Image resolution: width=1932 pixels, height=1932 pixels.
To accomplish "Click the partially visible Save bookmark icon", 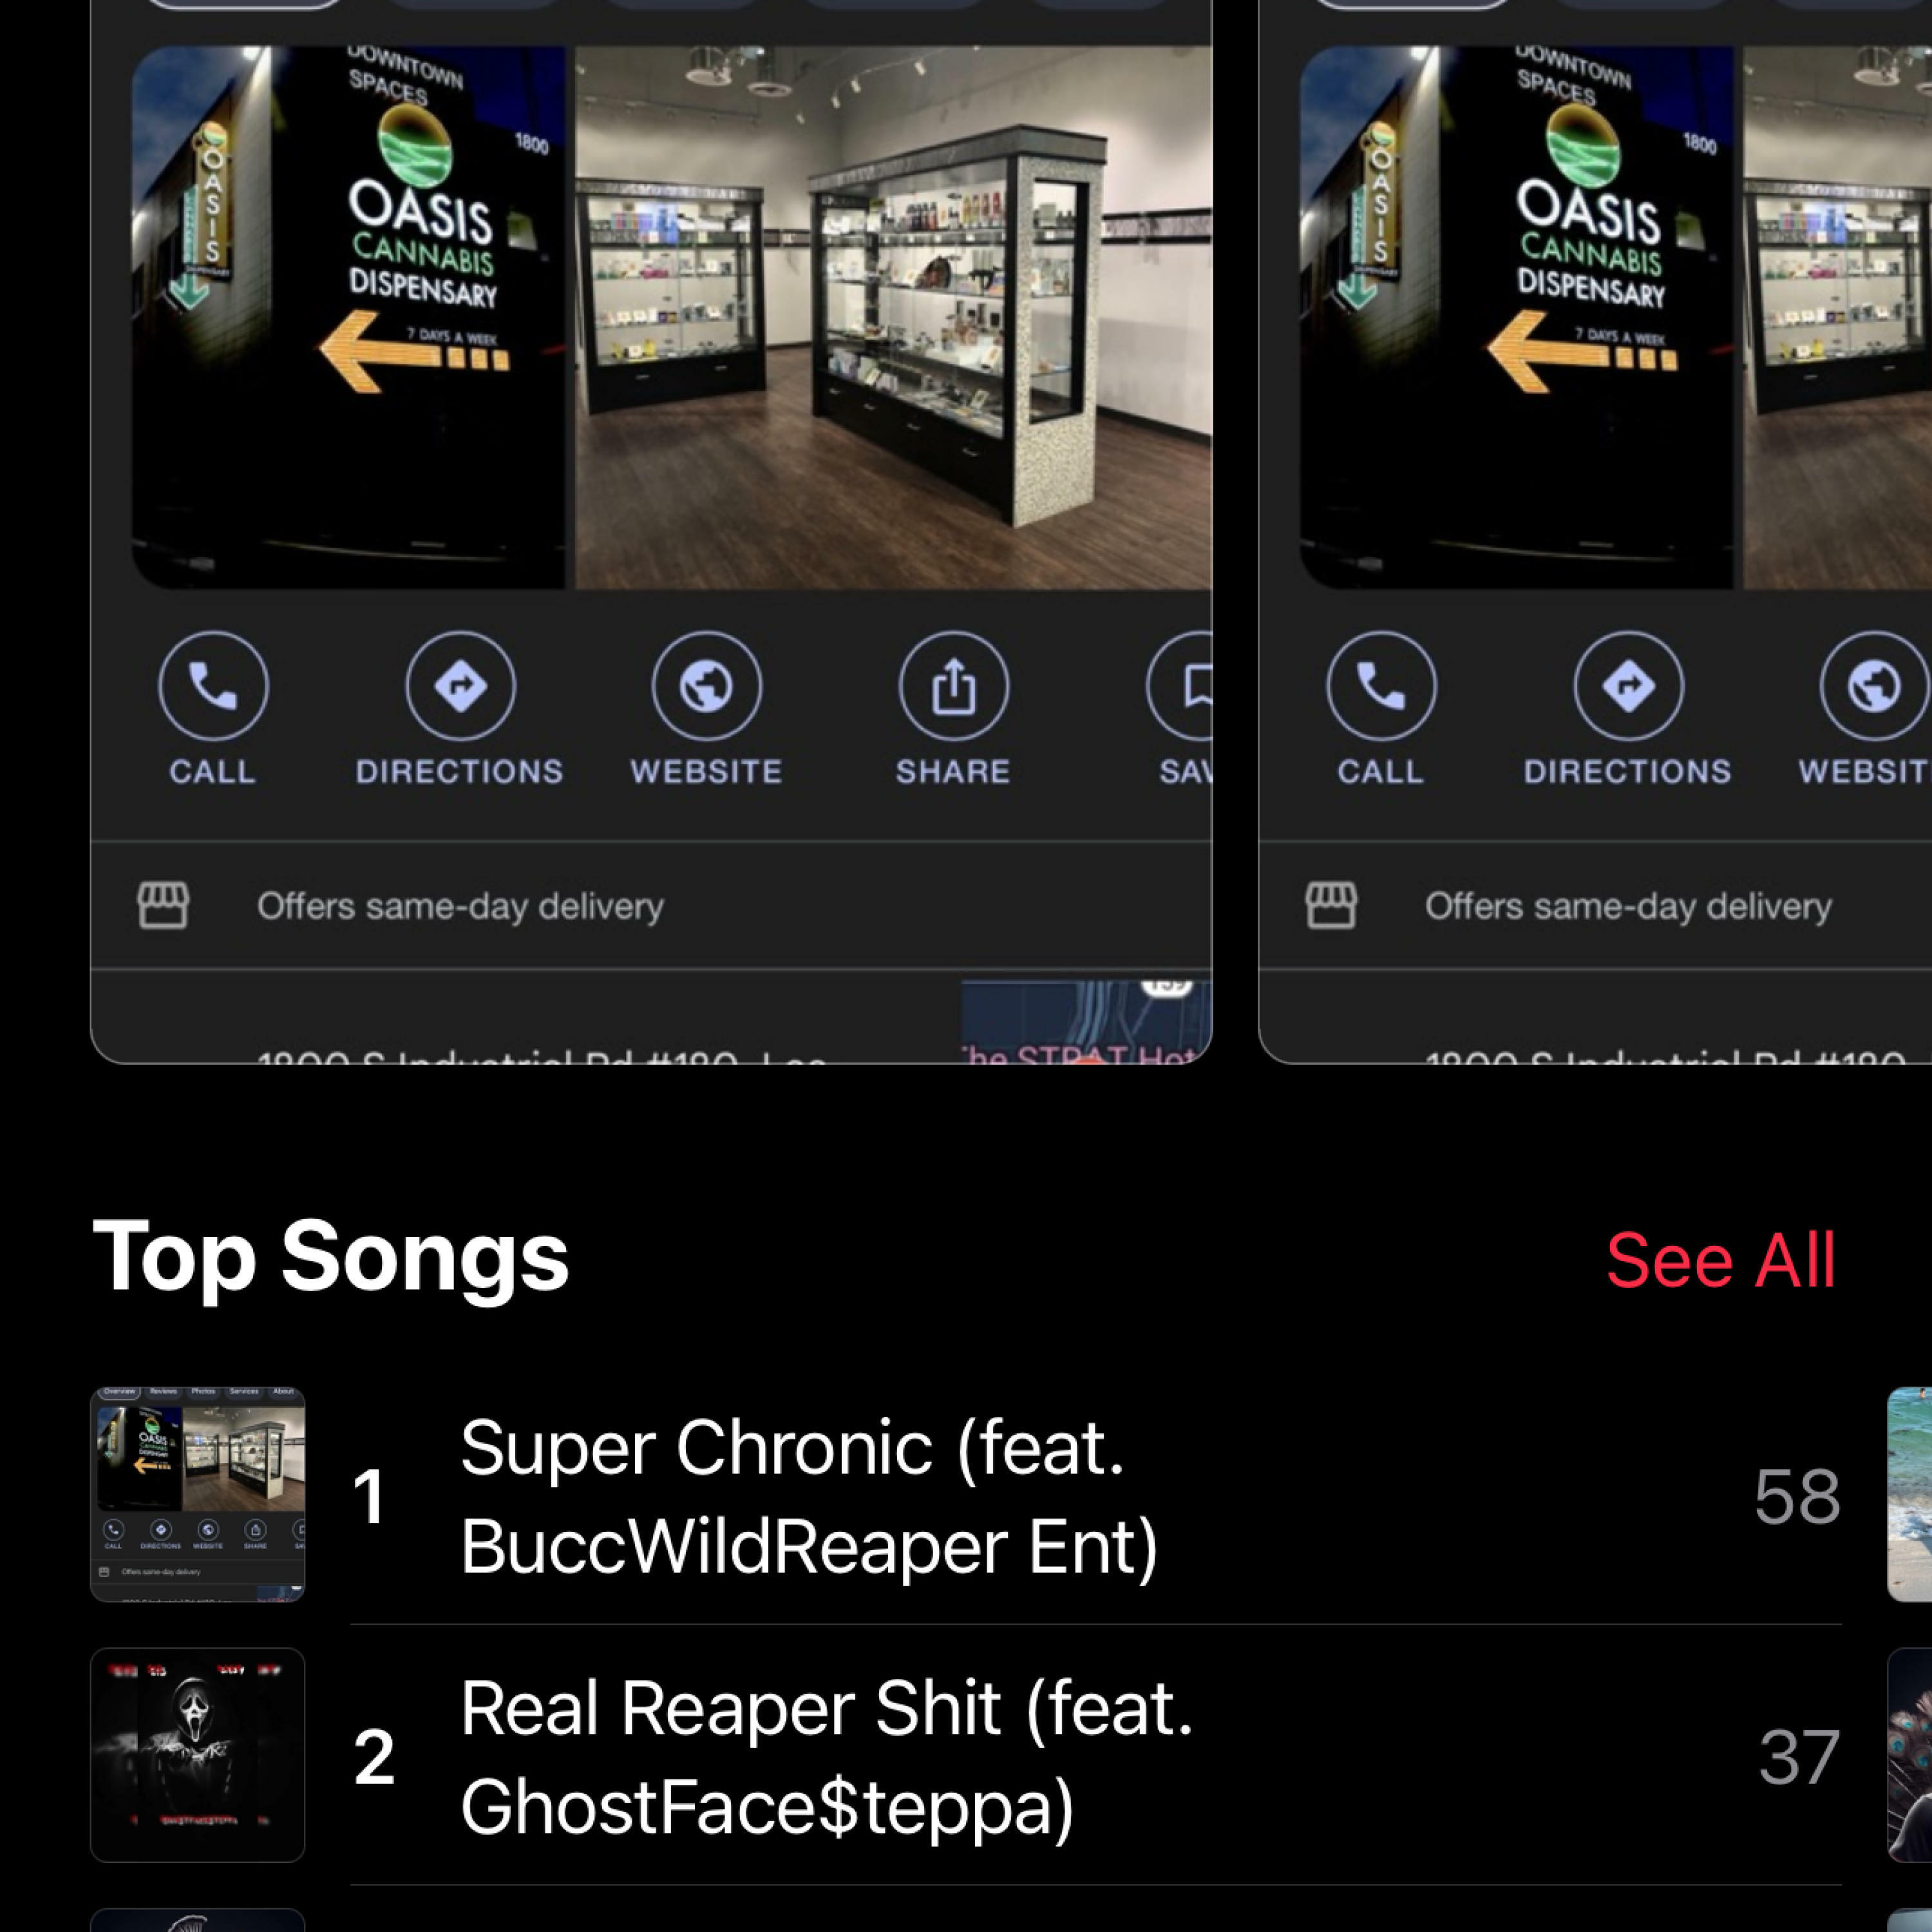I will point(1181,686).
